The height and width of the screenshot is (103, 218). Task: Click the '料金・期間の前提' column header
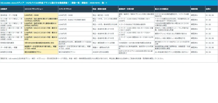click(105, 9)
